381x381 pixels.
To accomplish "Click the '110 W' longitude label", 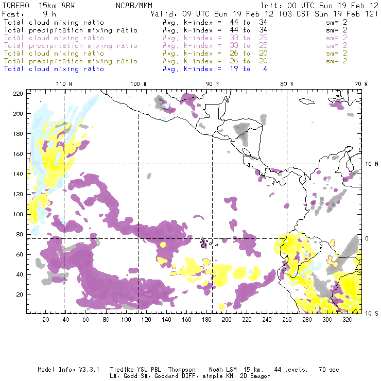I will click(64, 84).
